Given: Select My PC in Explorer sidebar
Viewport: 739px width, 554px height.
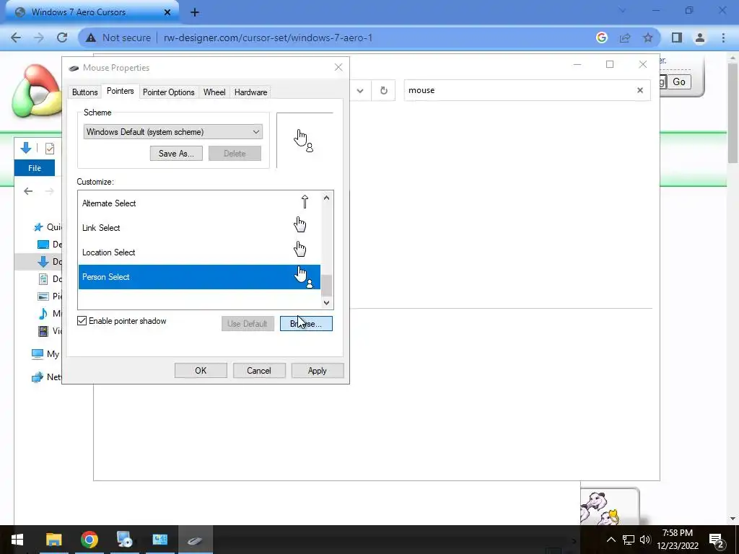Looking at the screenshot, I should coord(45,353).
